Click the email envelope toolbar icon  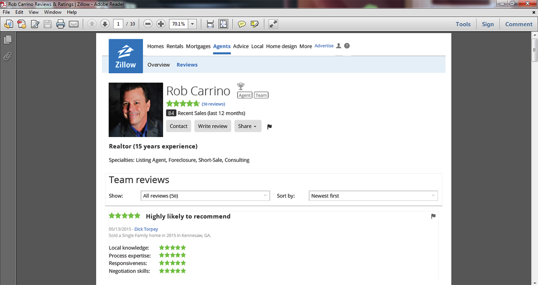coord(74,24)
